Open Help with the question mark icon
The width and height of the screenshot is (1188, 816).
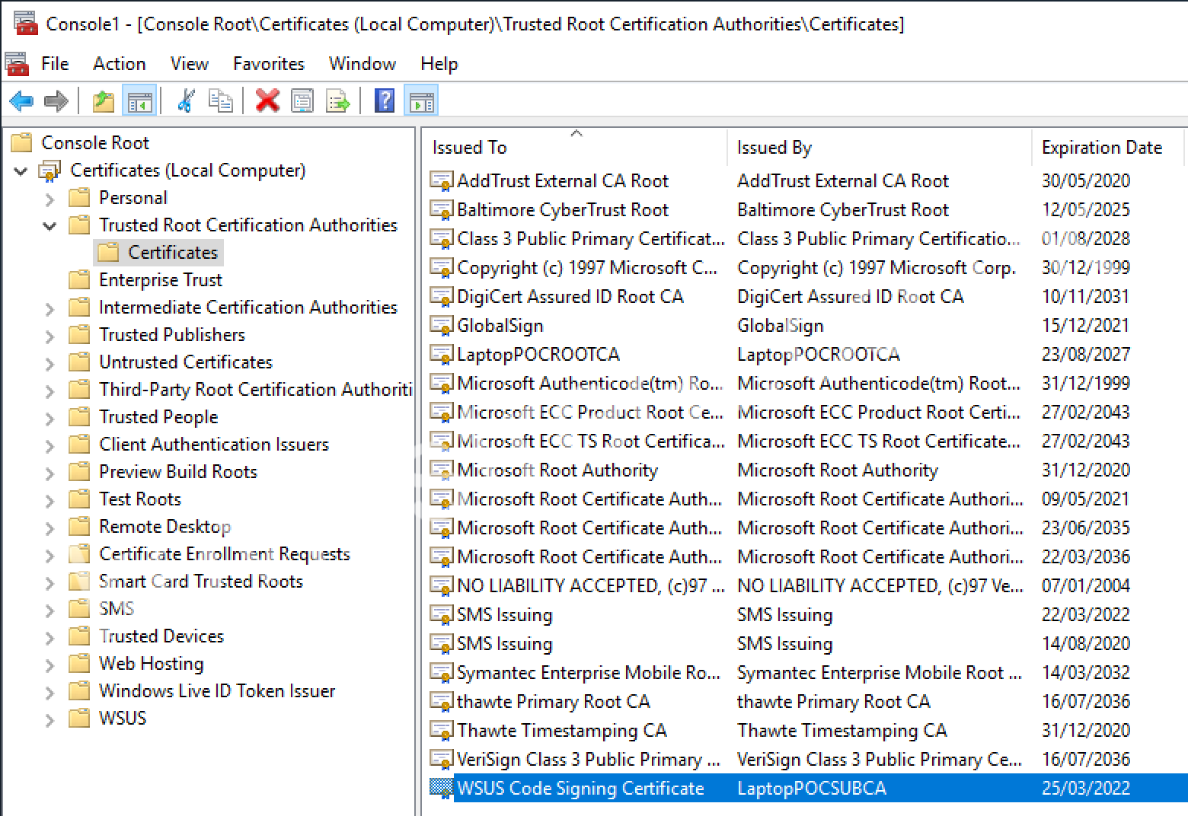point(385,100)
